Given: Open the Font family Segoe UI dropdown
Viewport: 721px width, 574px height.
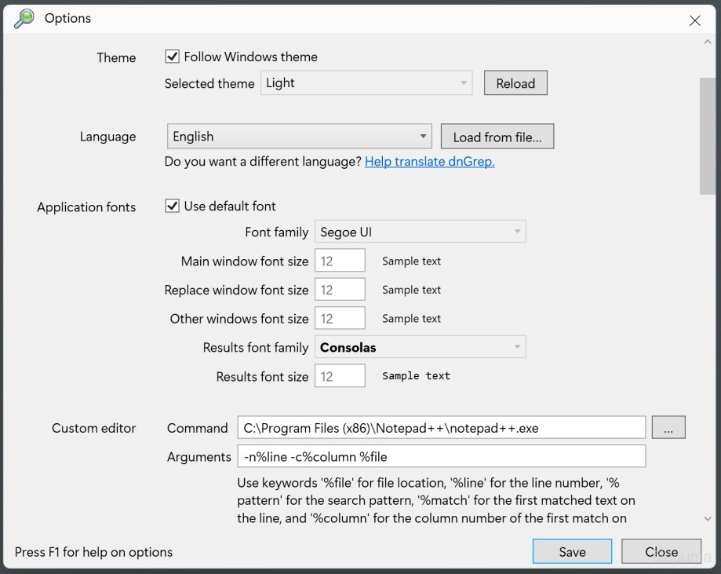Looking at the screenshot, I should (x=420, y=232).
